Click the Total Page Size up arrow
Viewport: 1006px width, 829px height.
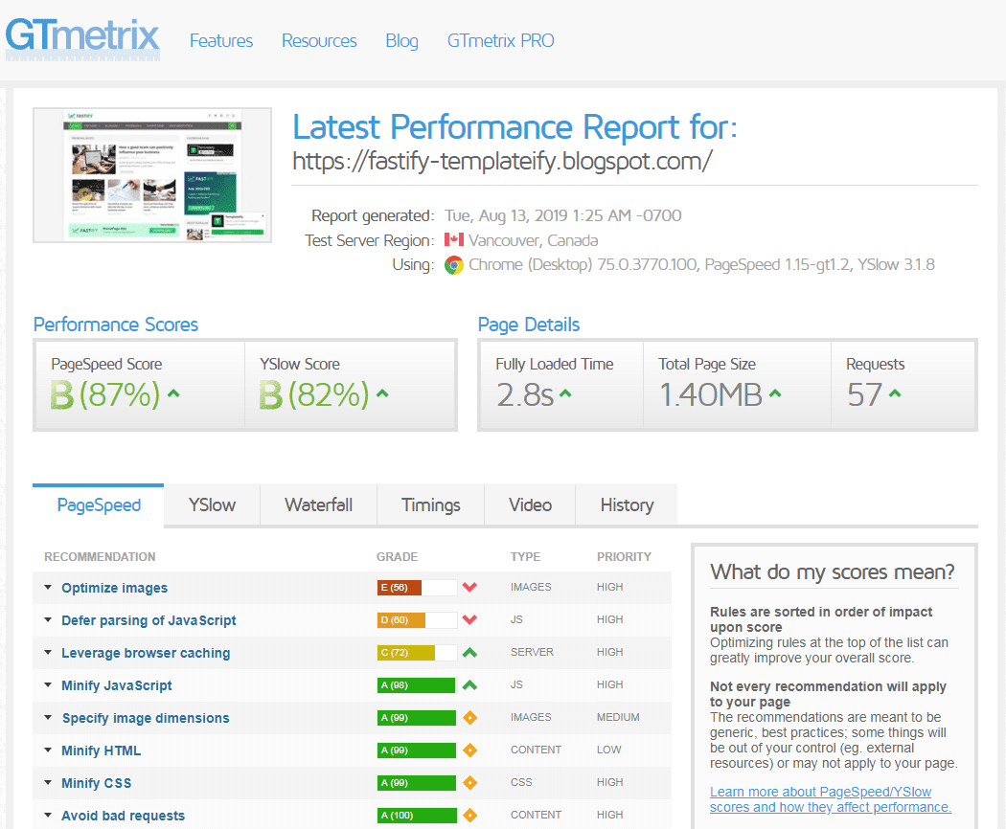click(x=775, y=393)
